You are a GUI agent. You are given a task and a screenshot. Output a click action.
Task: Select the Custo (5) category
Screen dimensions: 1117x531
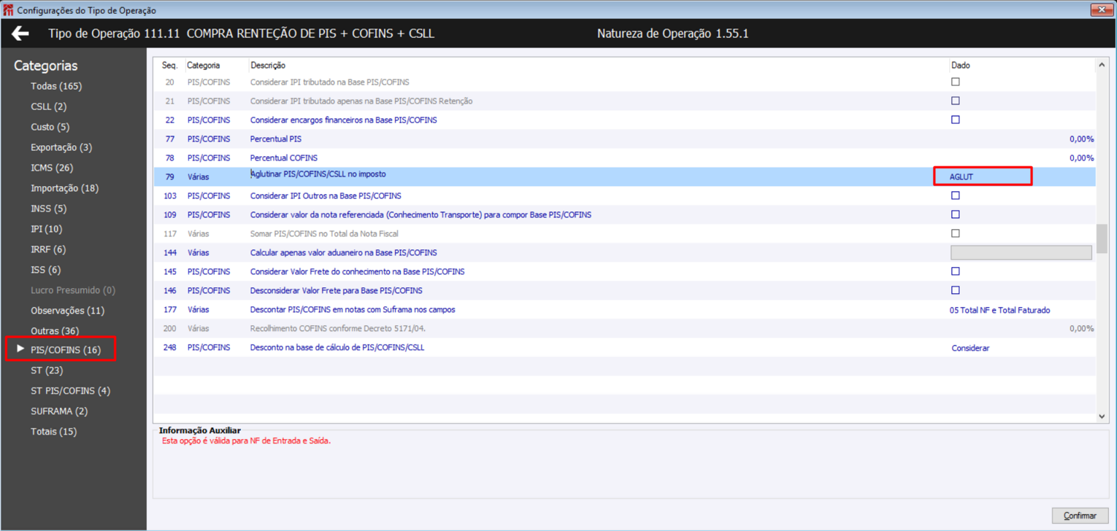point(50,127)
